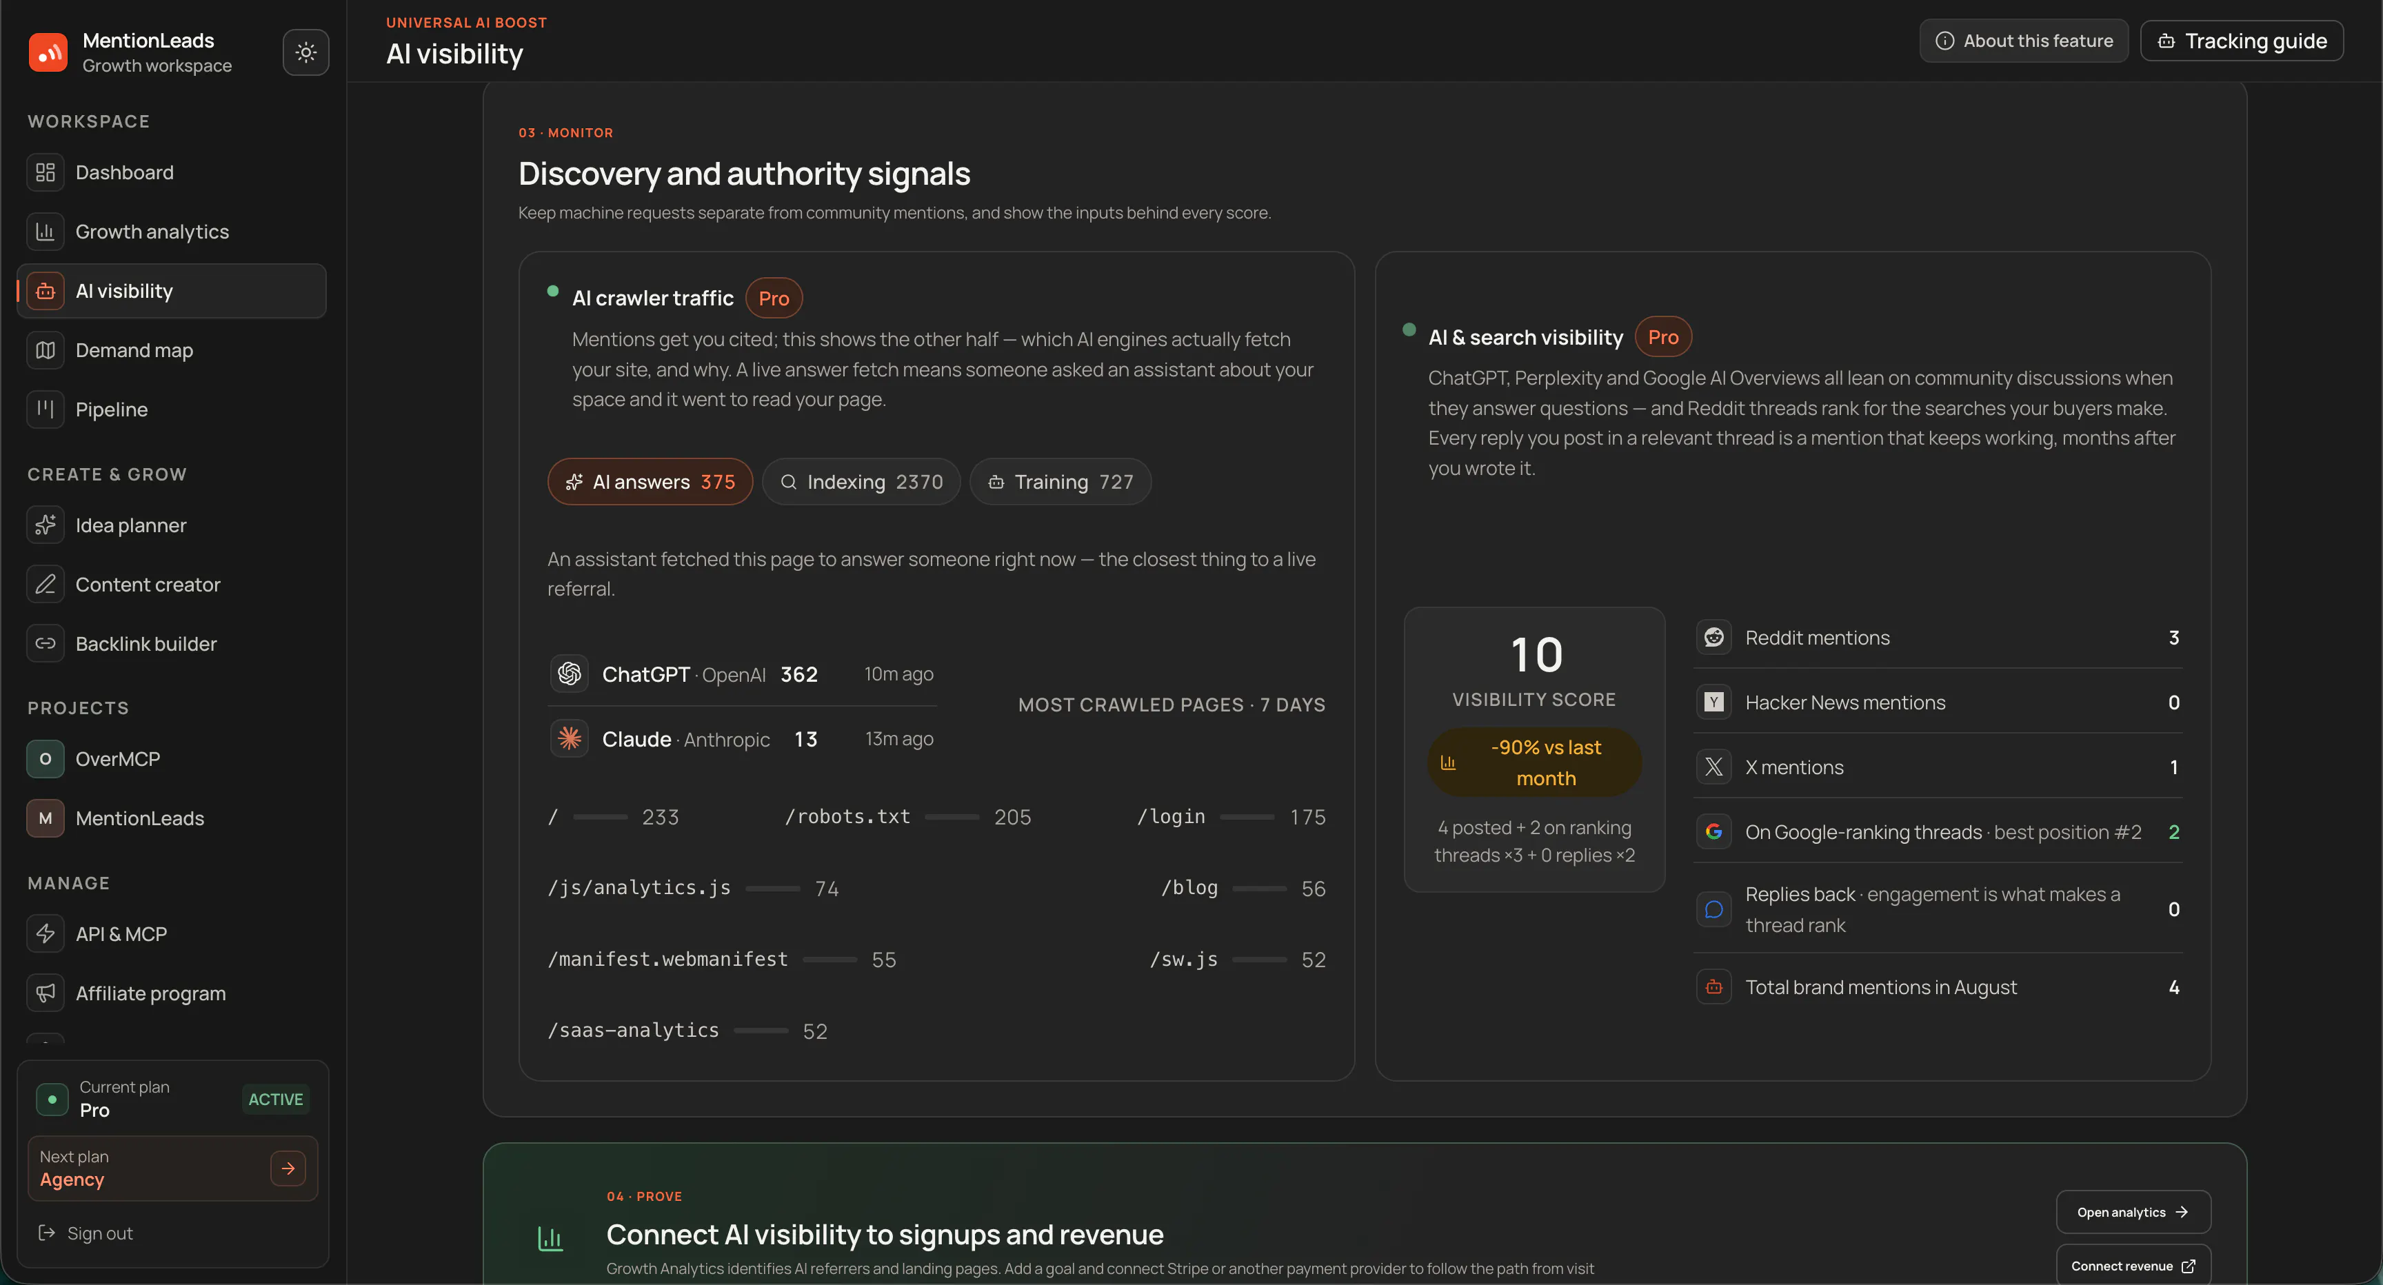Viewport: 2383px width, 1285px height.
Task: Click the Reddit mentions row
Action: pos(1938,638)
